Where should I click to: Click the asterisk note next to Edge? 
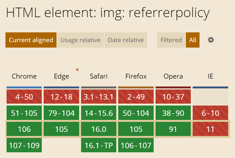[77, 70]
